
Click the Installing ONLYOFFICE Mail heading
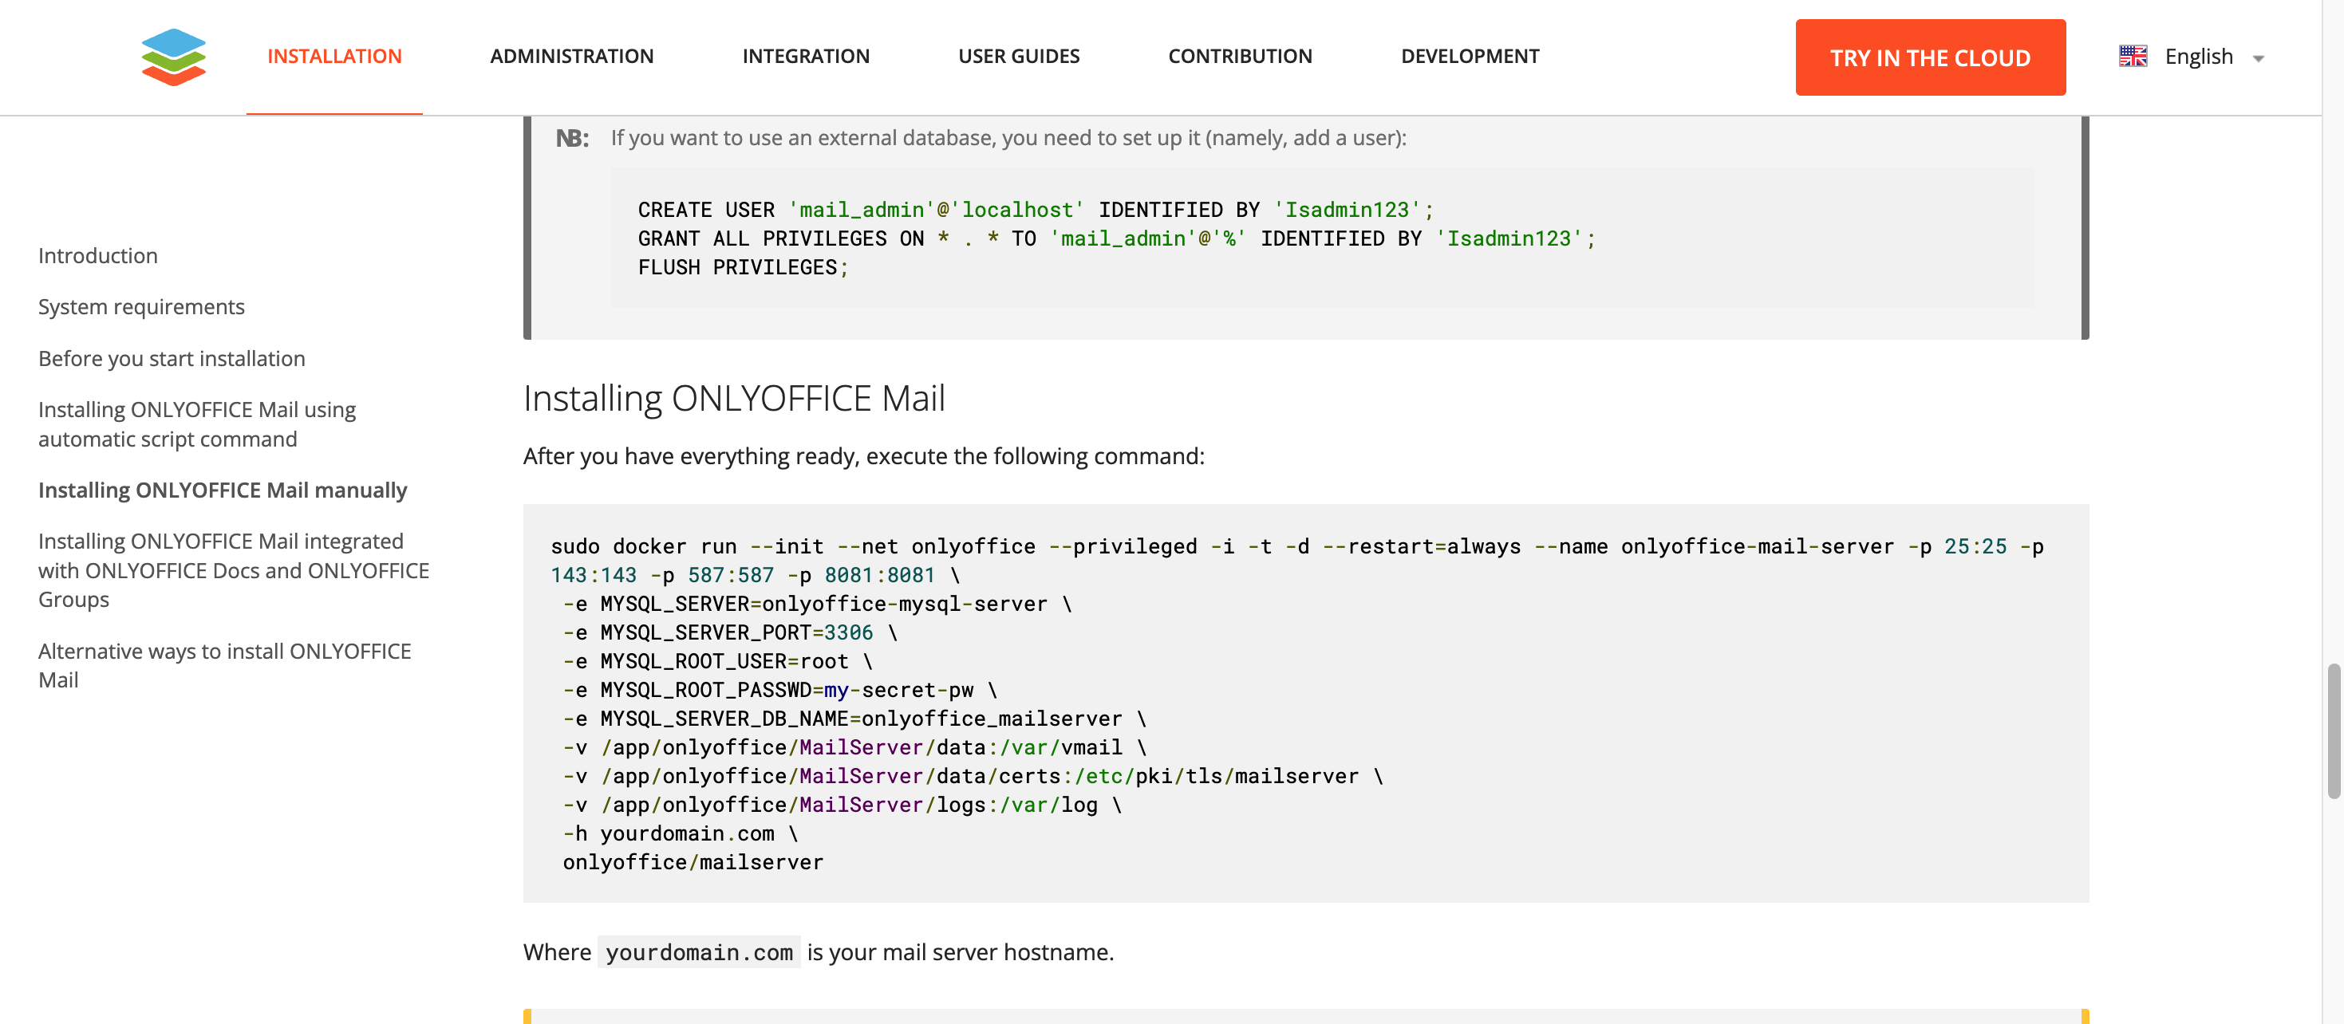tap(733, 398)
